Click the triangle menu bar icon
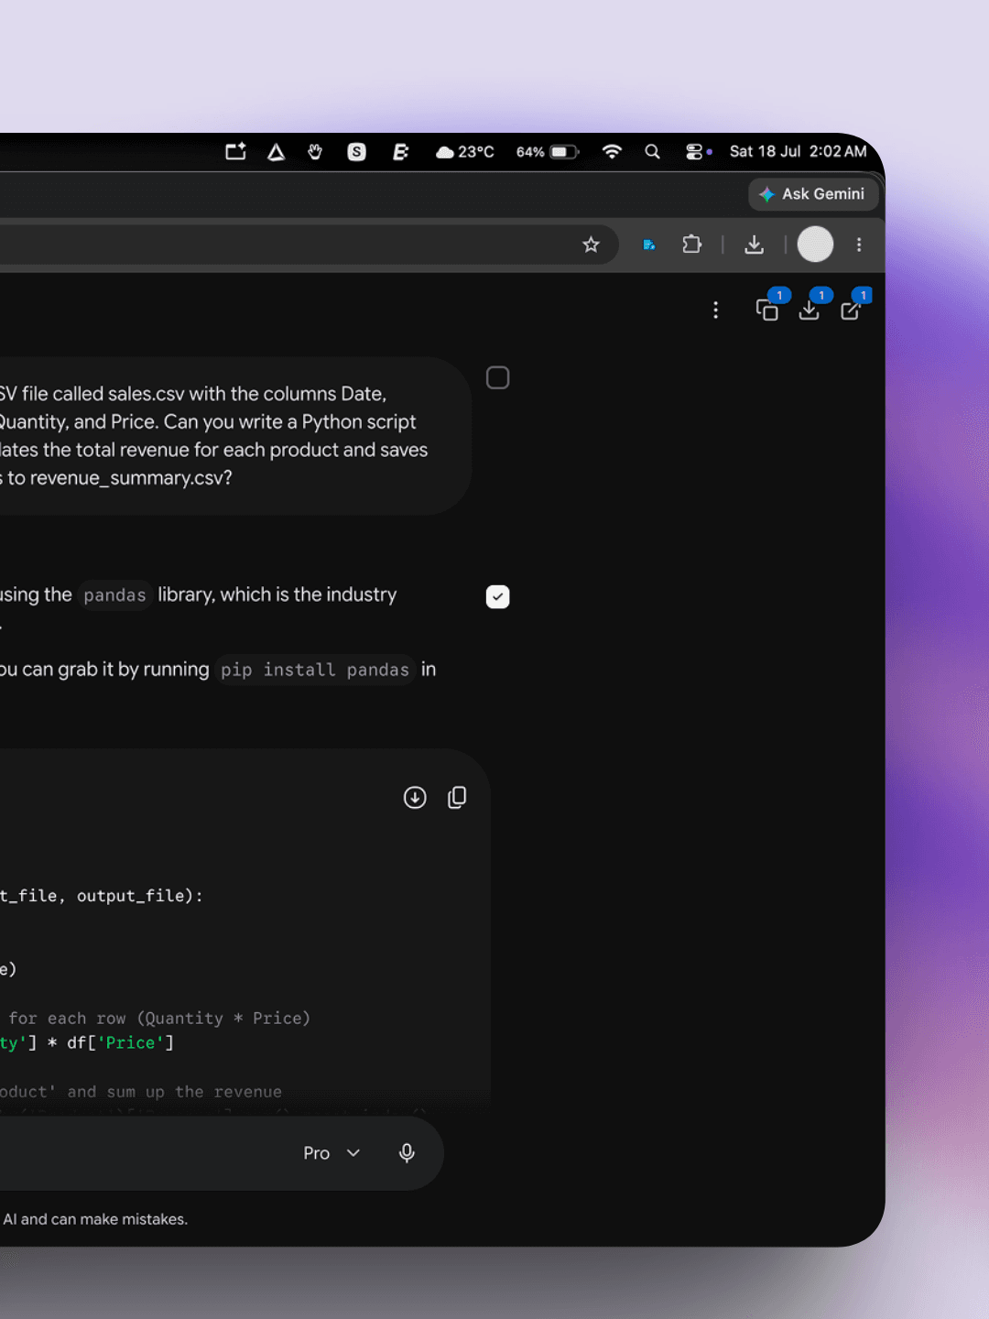Image resolution: width=989 pixels, height=1319 pixels. click(x=276, y=152)
